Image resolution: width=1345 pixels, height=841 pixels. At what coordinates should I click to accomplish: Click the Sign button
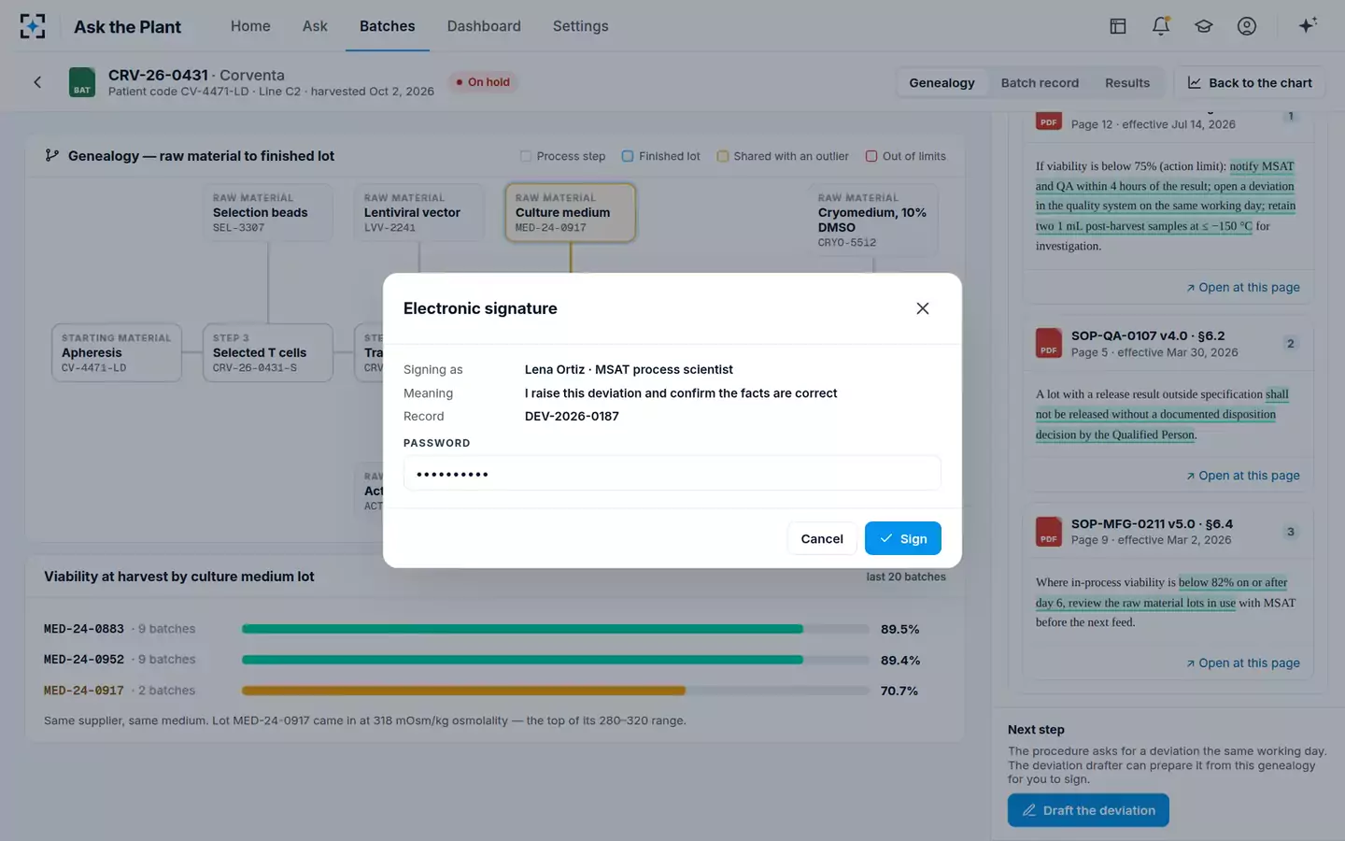(x=903, y=538)
